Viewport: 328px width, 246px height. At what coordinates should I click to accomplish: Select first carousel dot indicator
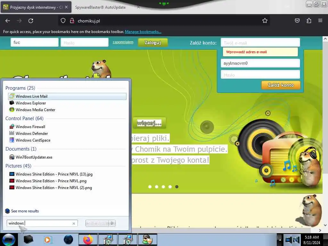tap(150, 187)
